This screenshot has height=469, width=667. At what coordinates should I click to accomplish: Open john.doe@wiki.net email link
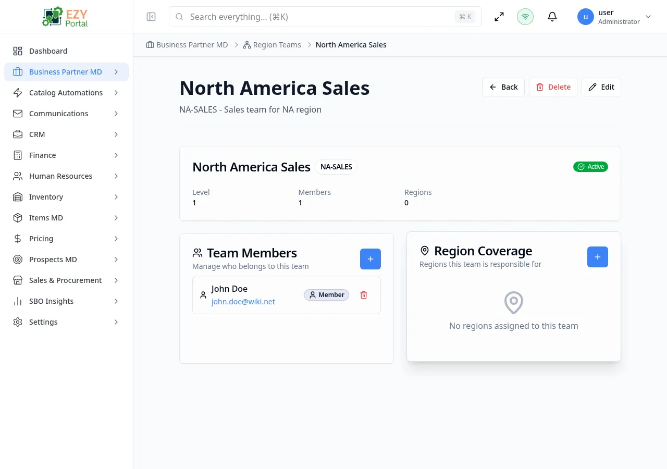(243, 302)
